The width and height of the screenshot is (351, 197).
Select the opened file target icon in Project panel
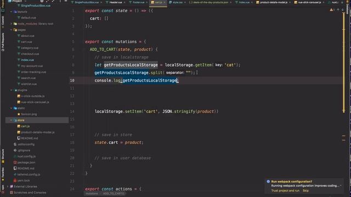(x=42, y=1)
